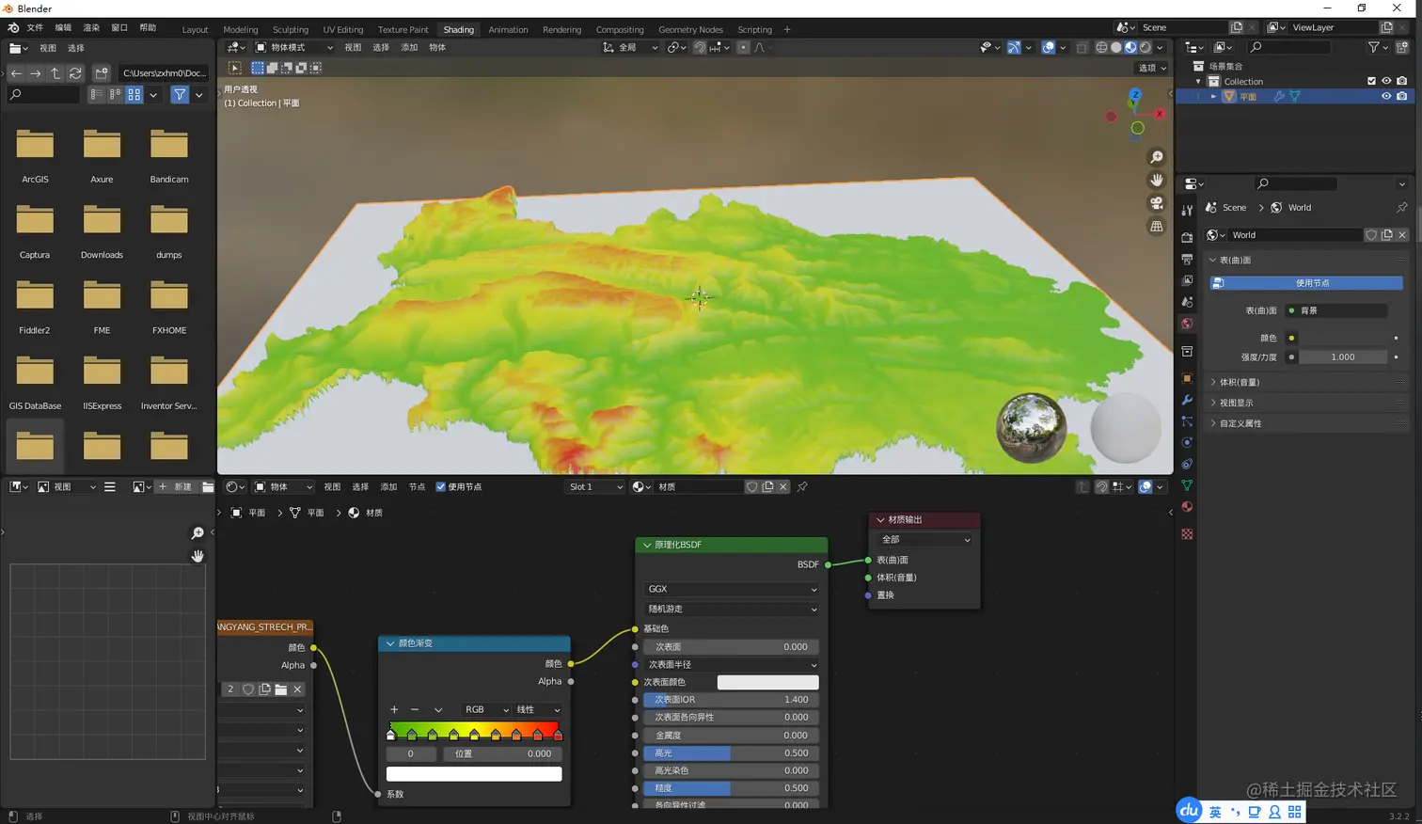Click 新建 new image button

click(176, 487)
